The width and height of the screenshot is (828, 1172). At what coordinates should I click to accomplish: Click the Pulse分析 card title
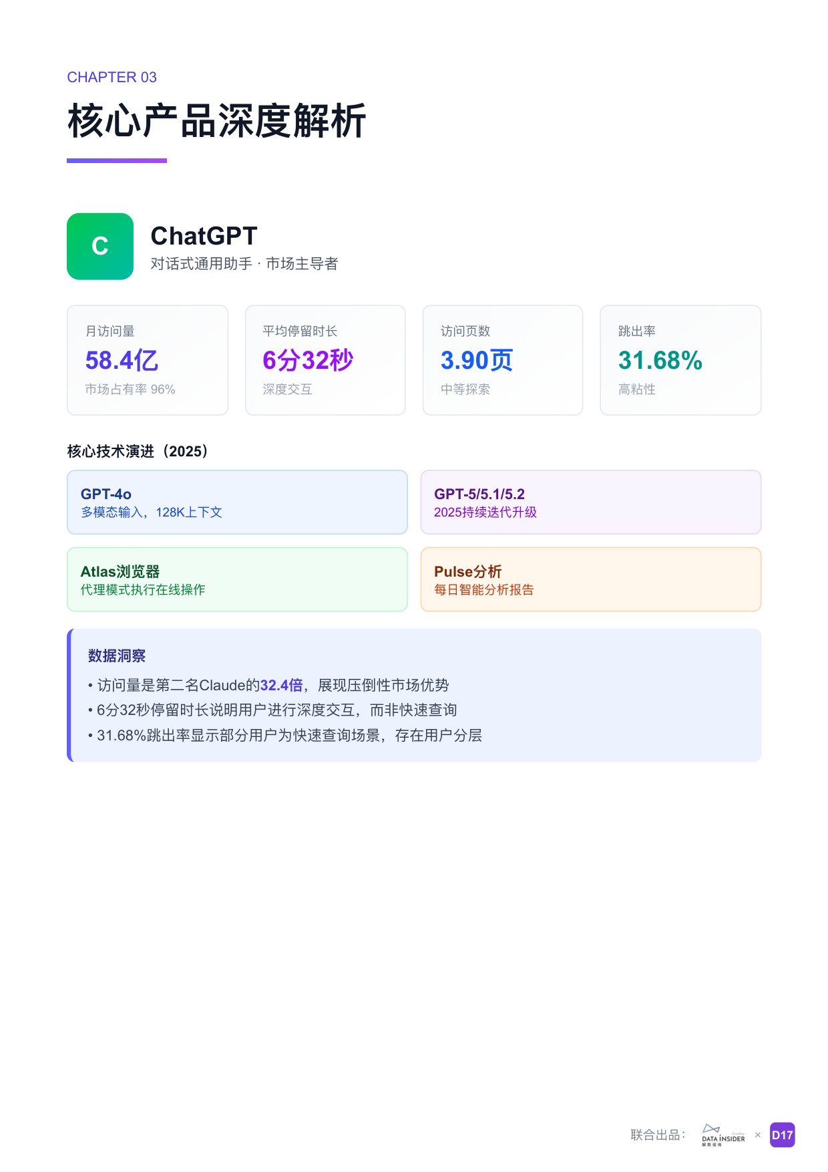tap(467, 572)
